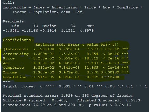Click the 'Price' coefficient row label

click(x=9, y=58)
